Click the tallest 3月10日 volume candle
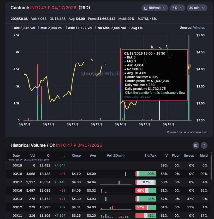This screenshot has width=214, height=219. pos(37,92)
